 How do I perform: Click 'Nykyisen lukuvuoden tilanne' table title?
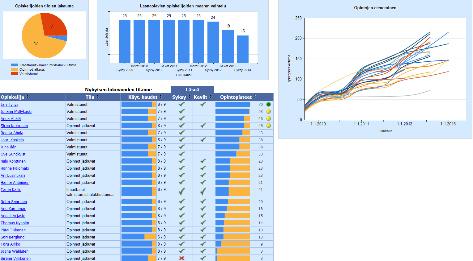click(x=118, y=89)
